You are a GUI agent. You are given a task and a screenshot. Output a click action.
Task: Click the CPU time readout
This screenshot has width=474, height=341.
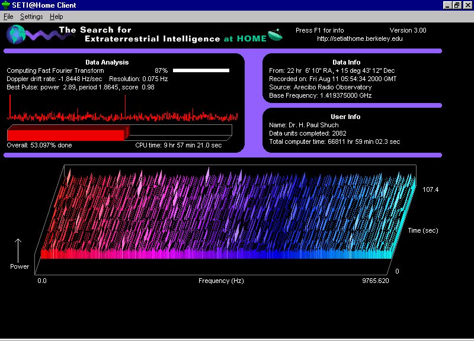click(178, 145)
